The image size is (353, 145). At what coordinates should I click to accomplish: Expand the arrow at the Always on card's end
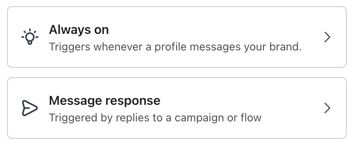pyautogui.click(x=327, y=37)
